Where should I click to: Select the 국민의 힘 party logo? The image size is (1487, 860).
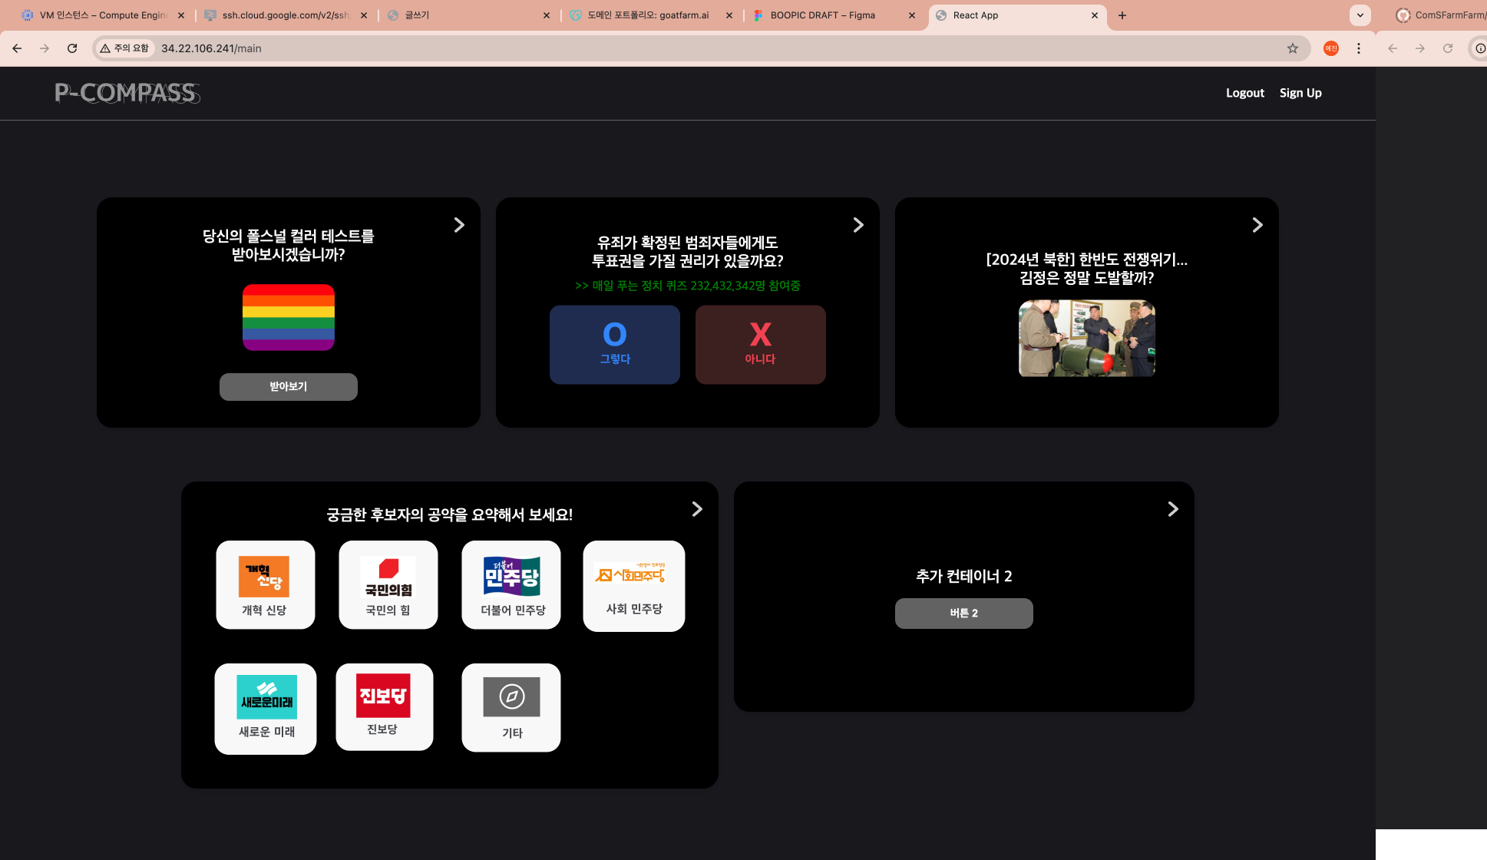tap(388, 577)
